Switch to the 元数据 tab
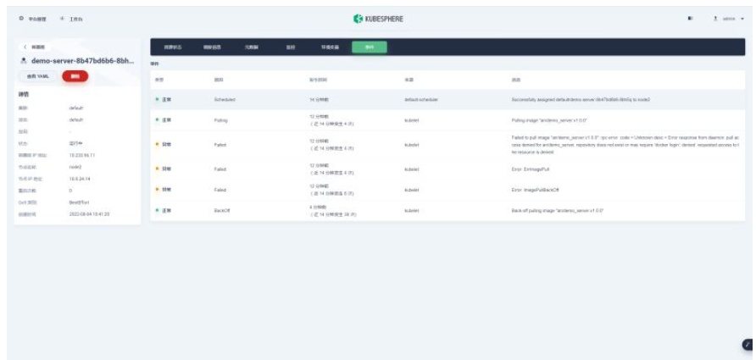This screenshot has width=756, height=360. coord(251,47)
